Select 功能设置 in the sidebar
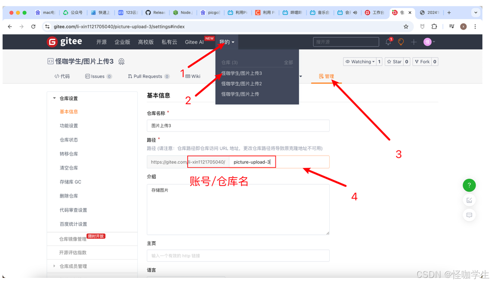The width and height of the screenshot is (491, 283). pos(69,126)
